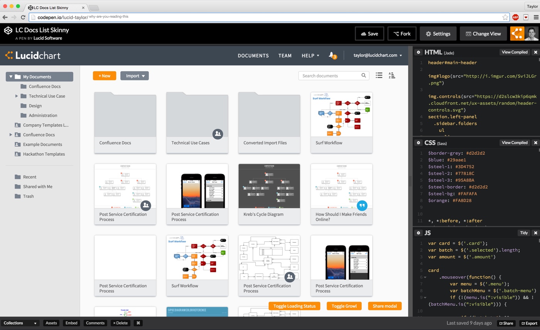This screenshot has height=330, width=540.
Task: Click the document sort icon
Action: (x=392, y=75)
